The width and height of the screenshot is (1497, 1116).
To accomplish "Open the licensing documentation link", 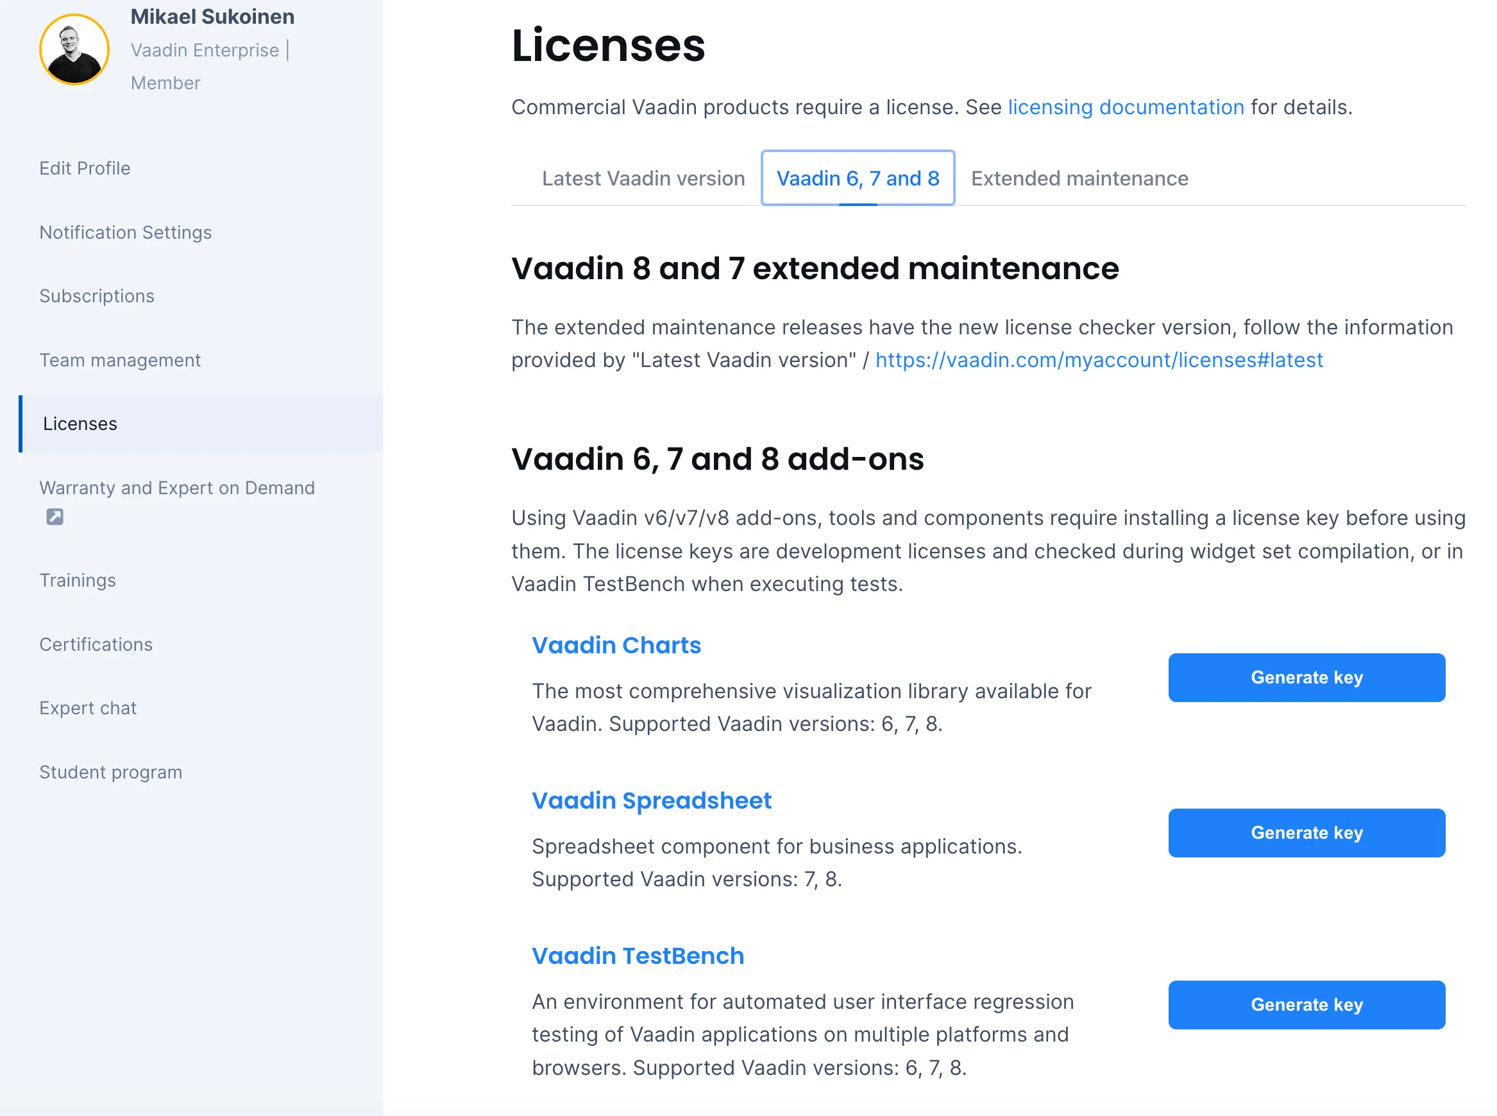I will (1125, 107).
